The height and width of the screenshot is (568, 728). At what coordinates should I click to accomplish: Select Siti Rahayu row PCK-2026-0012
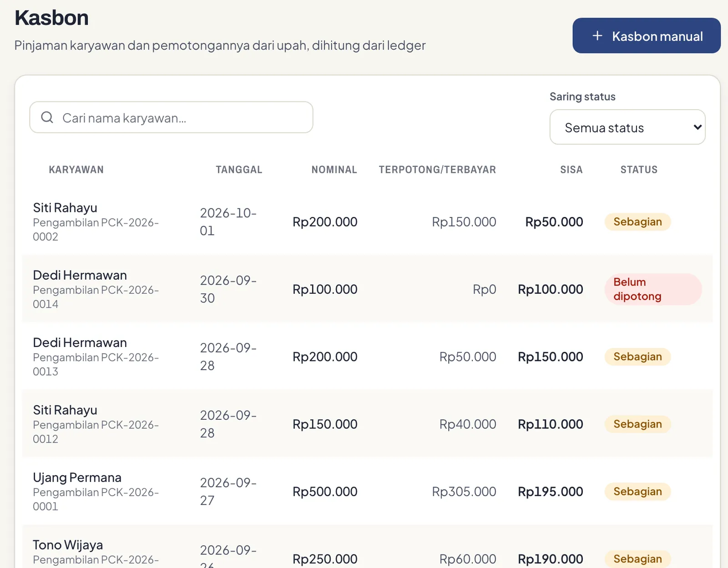tap(367, 423)
